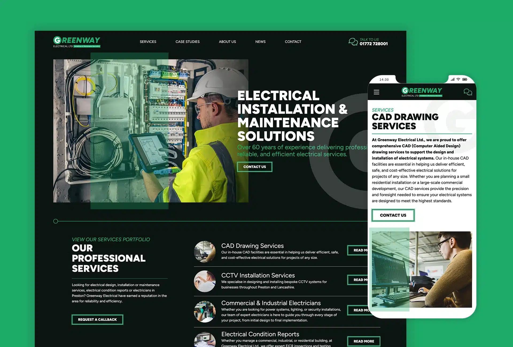
Task: Click CONTACT US in the hero section
Action: [254, 167]
